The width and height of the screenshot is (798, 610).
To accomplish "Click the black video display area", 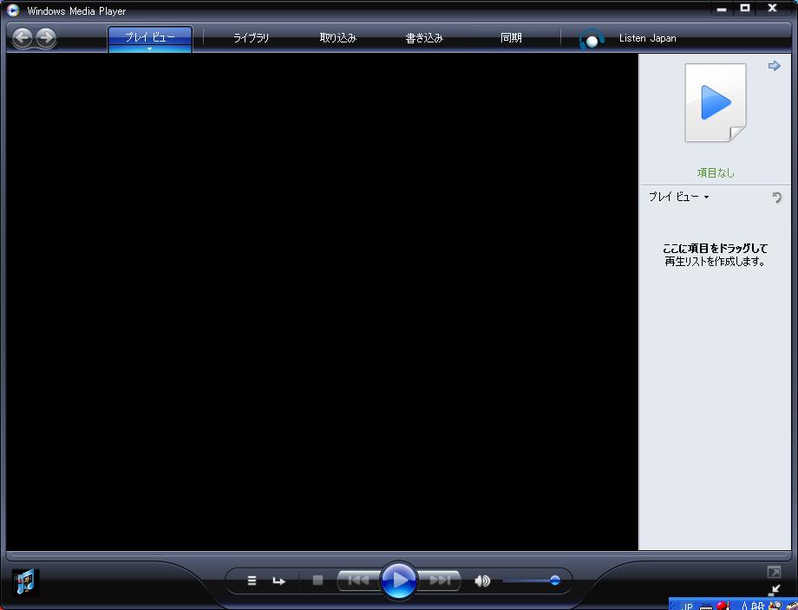I will point(322,302).
